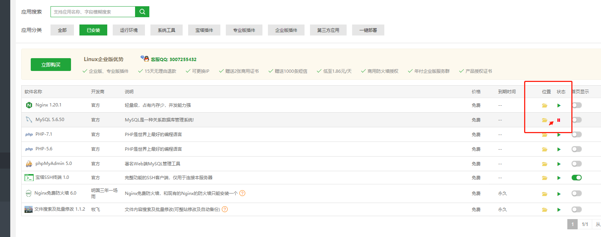Click the 宝塔SSH终端 terminal logo icon

coord(29,178)
